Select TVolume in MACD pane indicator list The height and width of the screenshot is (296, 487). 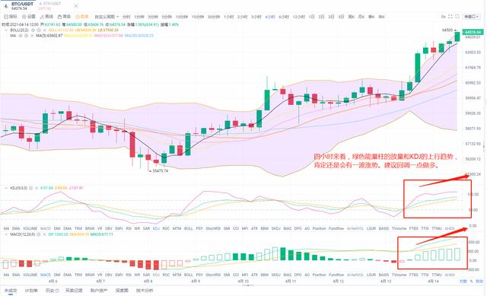(x=399, y=275)
